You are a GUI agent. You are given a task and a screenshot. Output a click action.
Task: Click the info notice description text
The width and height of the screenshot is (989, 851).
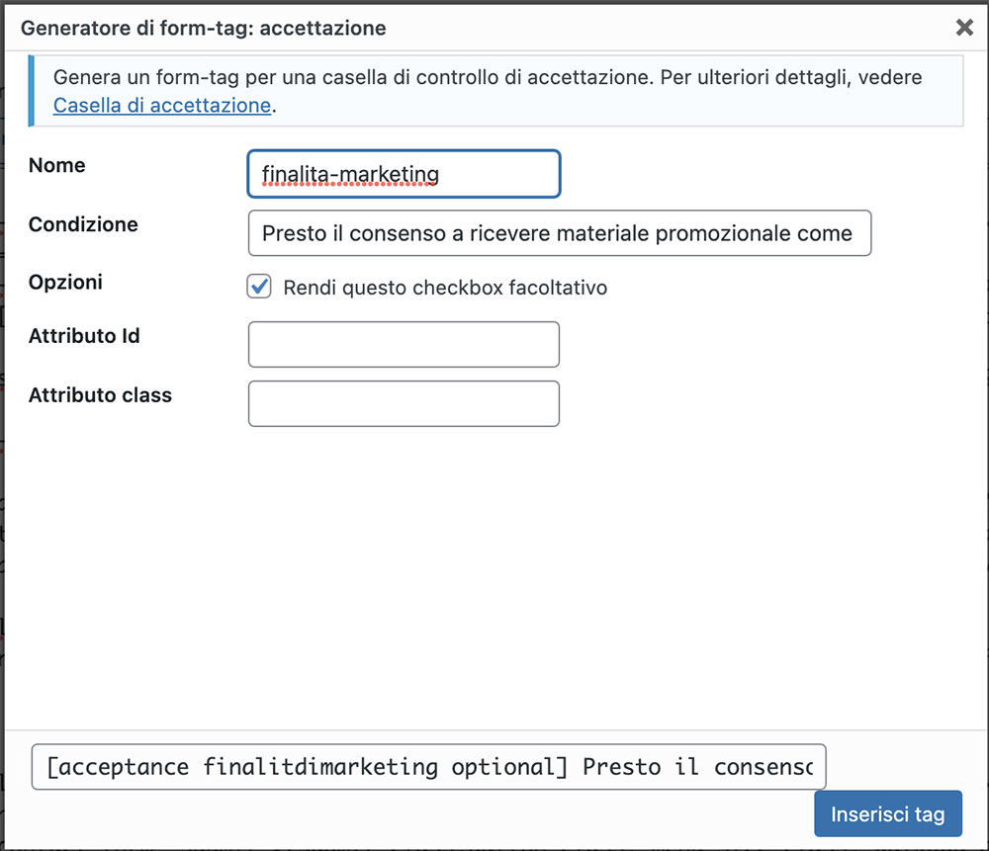pos(487,91)
